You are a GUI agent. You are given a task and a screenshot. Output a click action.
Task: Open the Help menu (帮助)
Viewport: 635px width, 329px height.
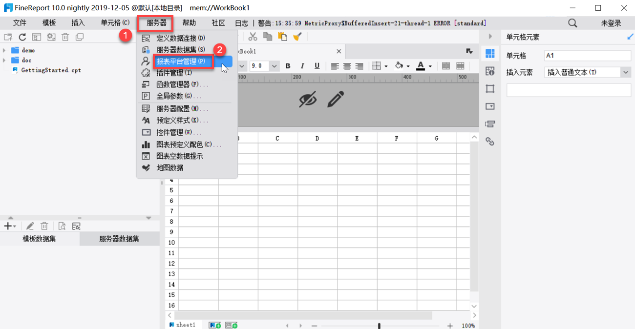[x=189, y=23]
